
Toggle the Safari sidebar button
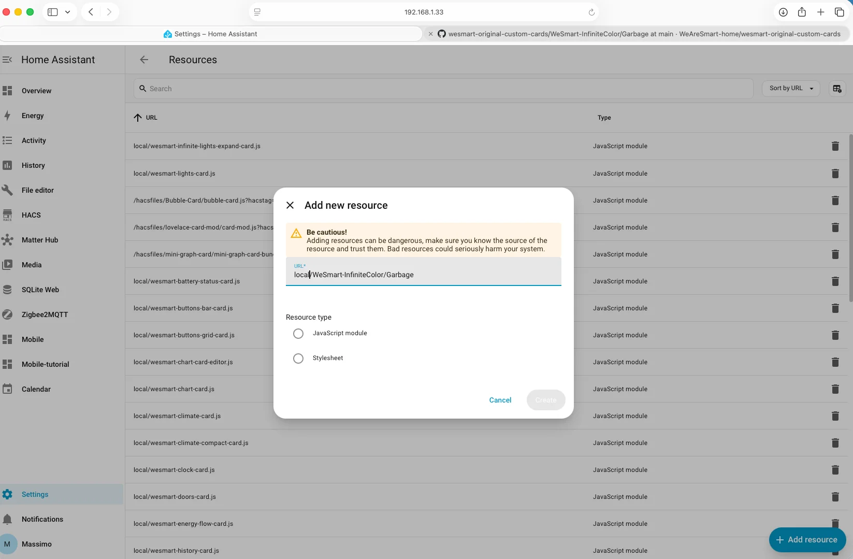pos(52,12)
